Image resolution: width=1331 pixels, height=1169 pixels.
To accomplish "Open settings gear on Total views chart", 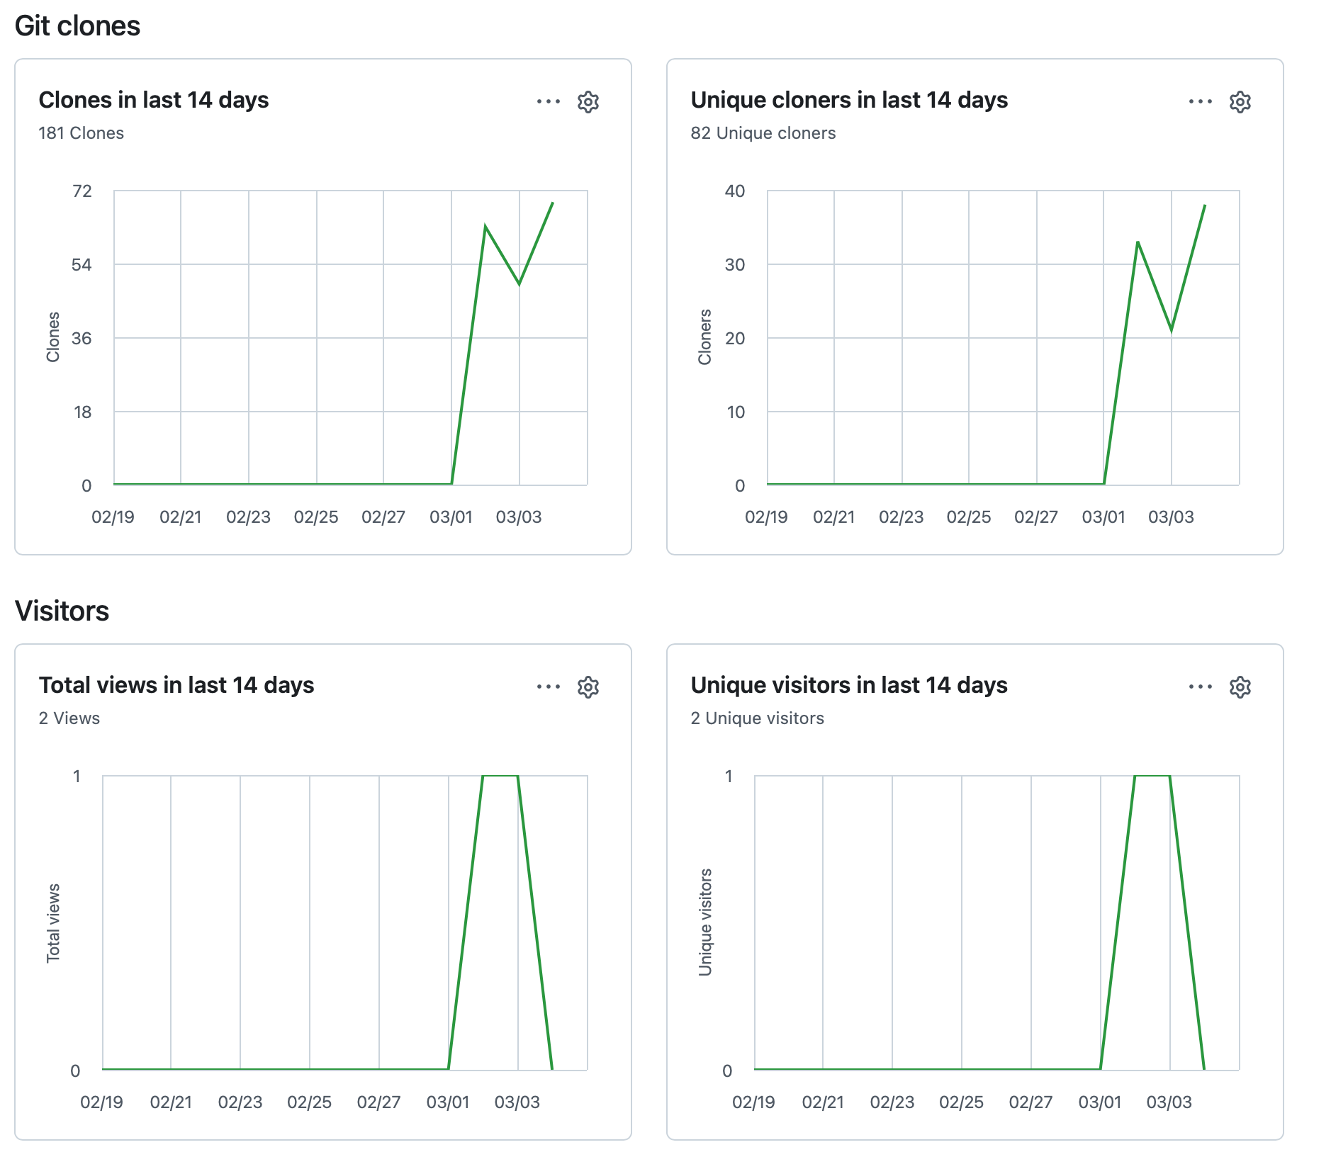I will (588, 687).
